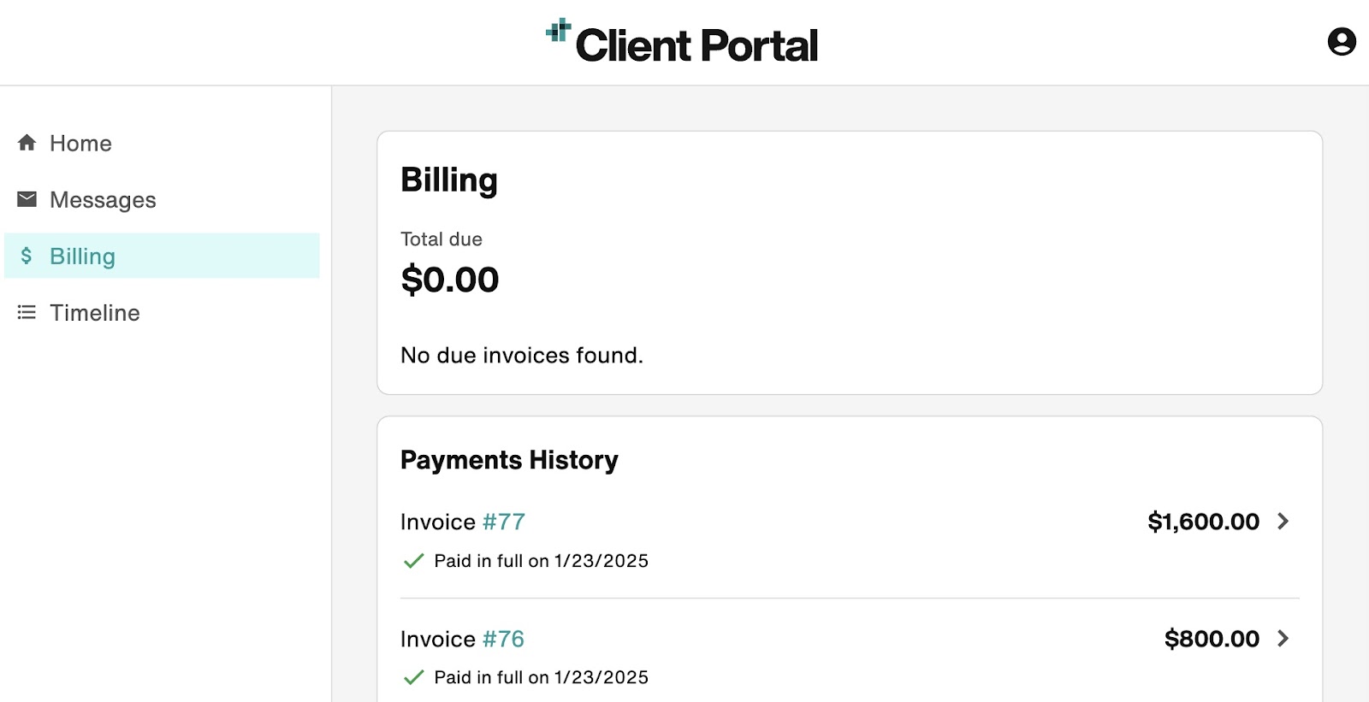1369x702 pixels.
Task: Select the Billing sidebar item
Action: (x=82, y=256)
